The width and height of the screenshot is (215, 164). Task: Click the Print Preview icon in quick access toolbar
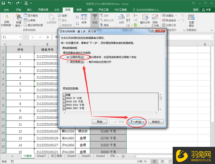pyautogui.click(x=26, y=3)
